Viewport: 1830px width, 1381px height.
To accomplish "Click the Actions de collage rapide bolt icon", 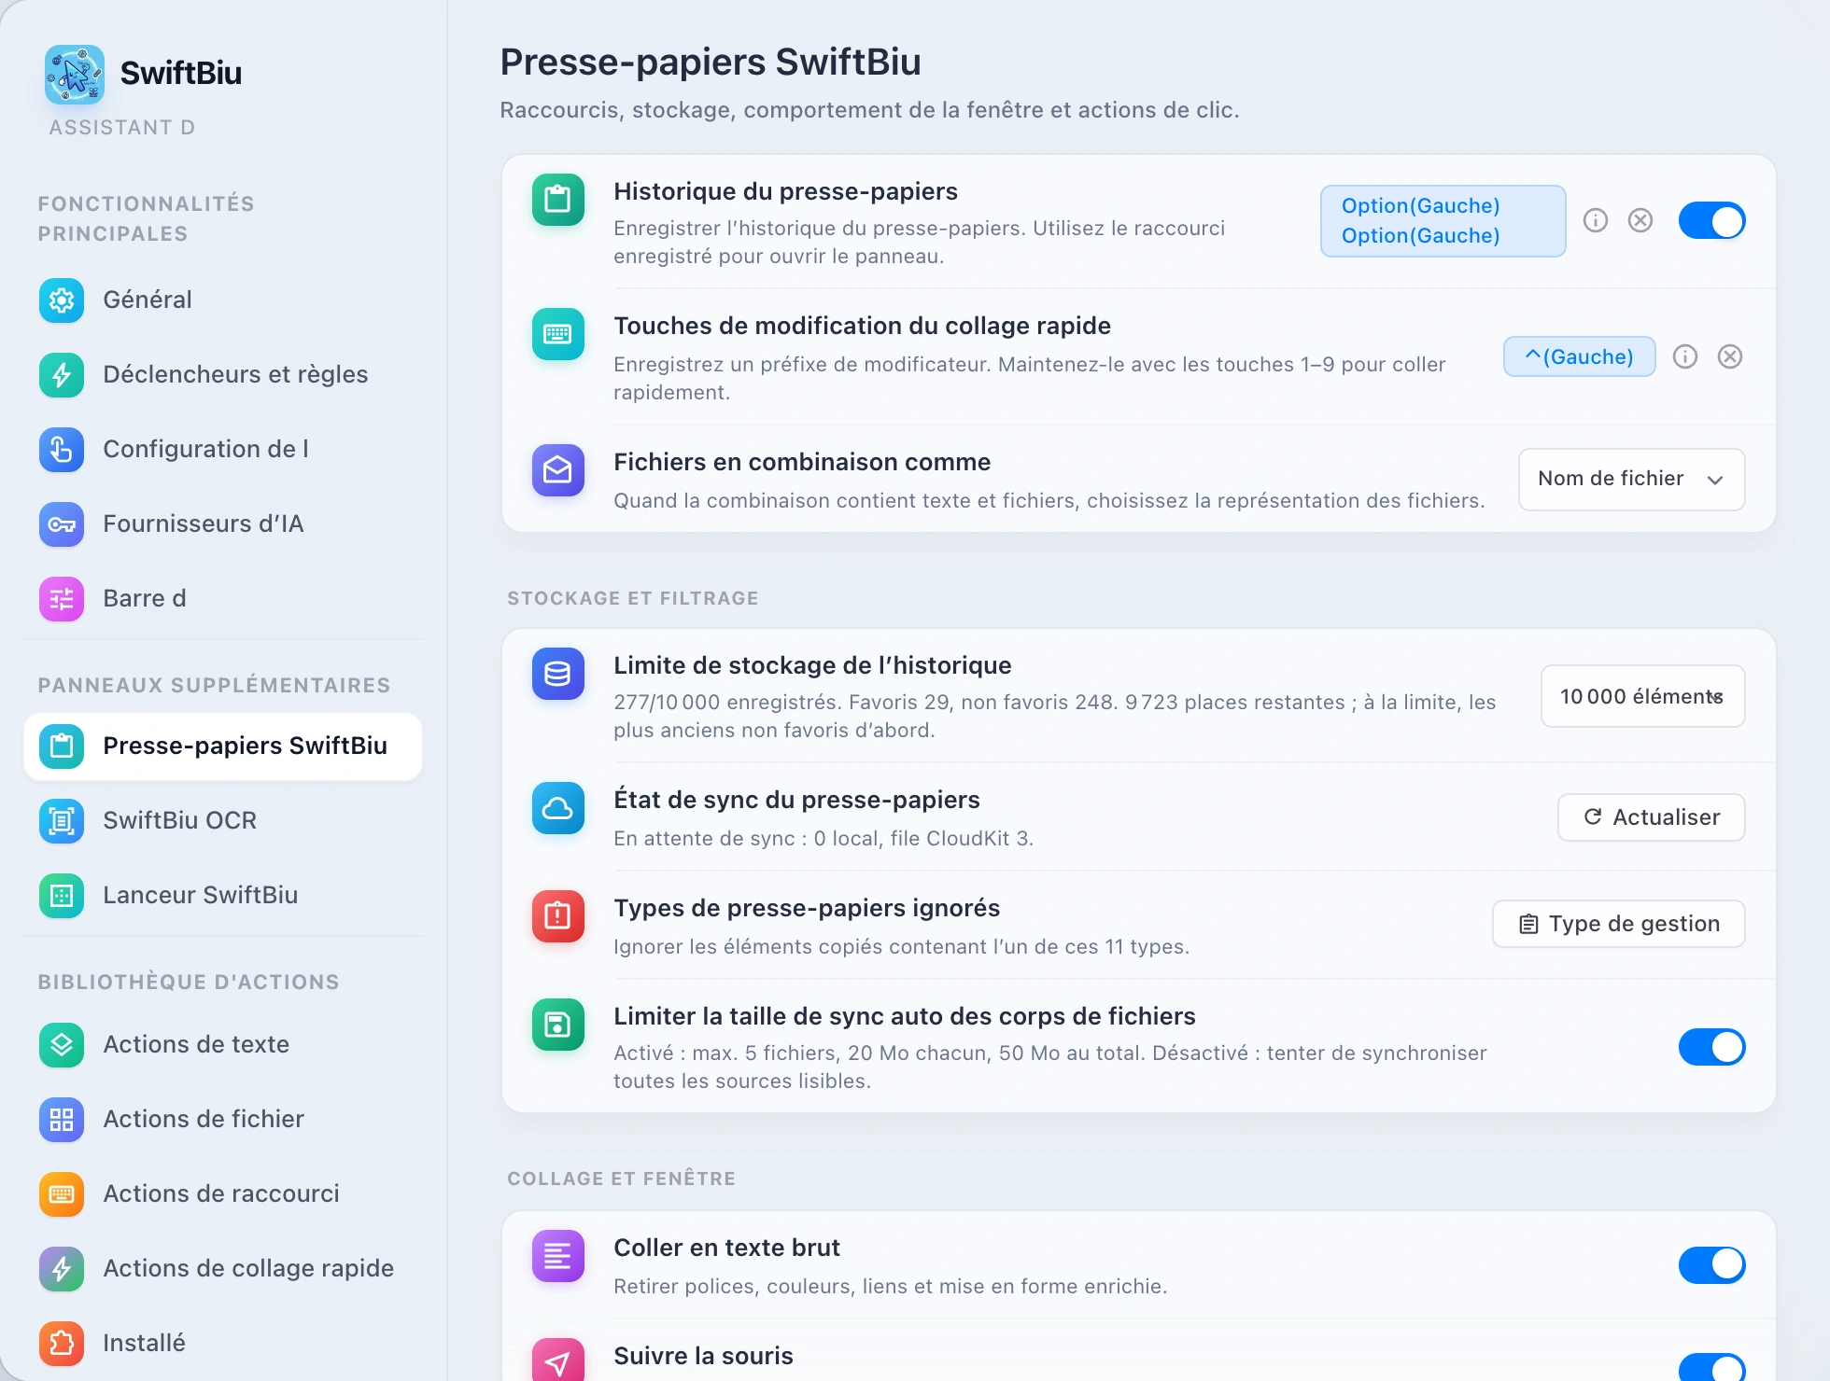I will (x=62, y=1269).
